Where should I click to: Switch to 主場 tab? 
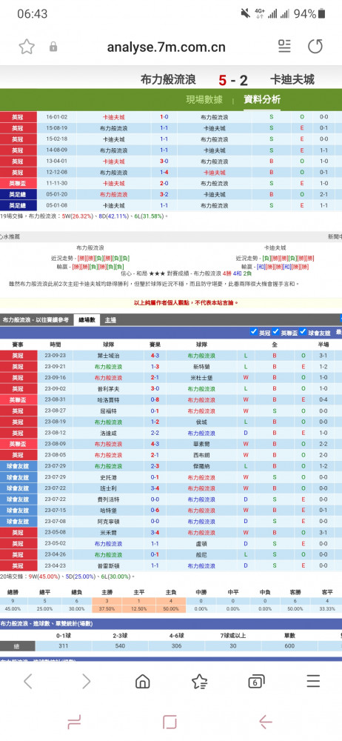[x=110, y=320]
